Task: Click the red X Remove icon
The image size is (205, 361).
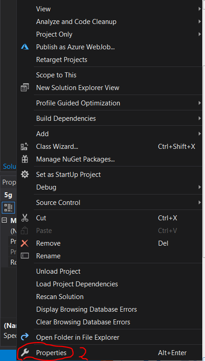Action: click(x=24, y=243)
